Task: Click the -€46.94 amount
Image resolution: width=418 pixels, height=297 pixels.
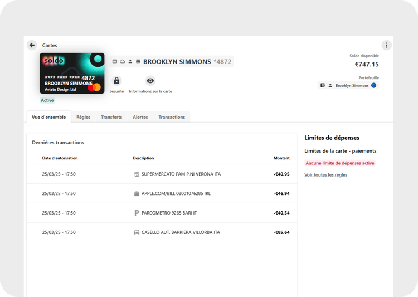Action: pyautogui.click(x=281, y=193)
